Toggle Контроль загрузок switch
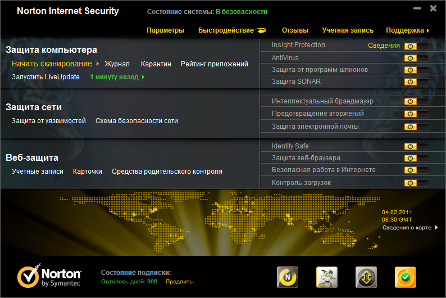This screenshot has width=446, height=298. [x=416, y=183]
